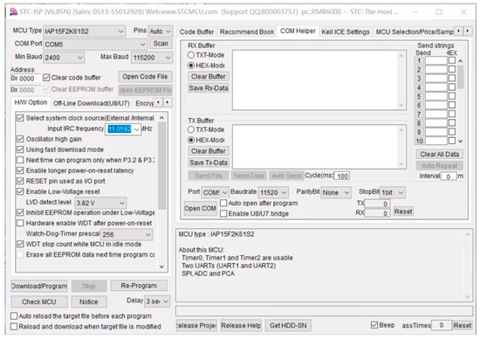Click Clear All Data button

439,154
